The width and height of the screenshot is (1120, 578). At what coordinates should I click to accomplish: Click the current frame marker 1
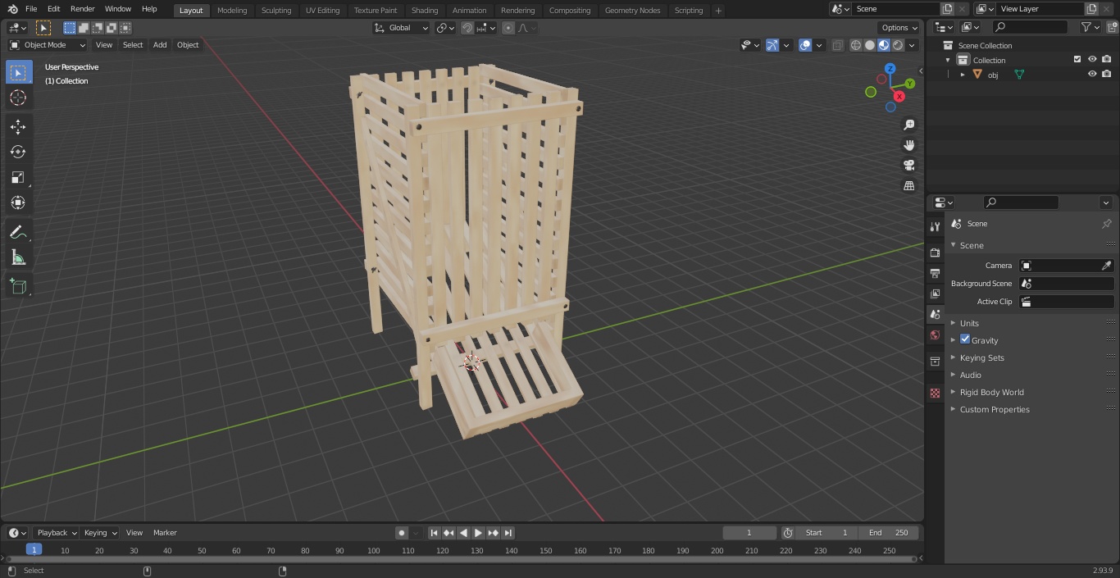(34, 550)
